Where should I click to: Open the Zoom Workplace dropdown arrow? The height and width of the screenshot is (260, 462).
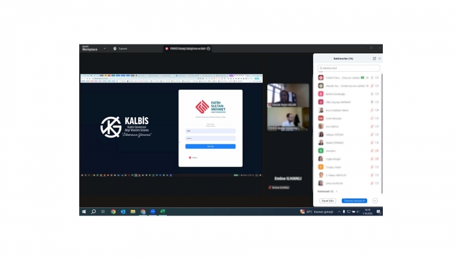105,49
